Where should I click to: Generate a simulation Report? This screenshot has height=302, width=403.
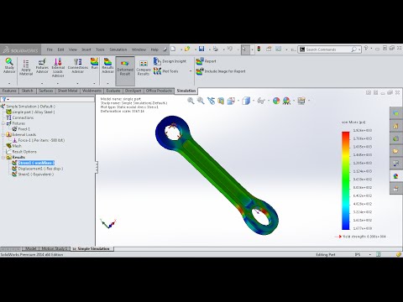[206, 61]
